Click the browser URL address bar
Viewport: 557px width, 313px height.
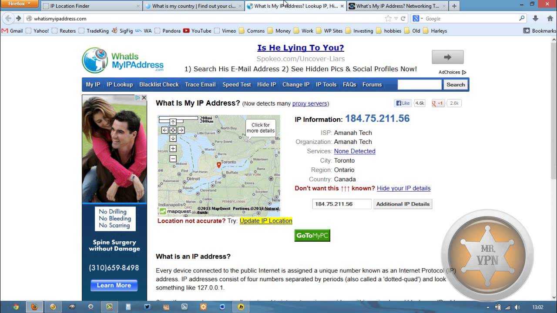[x=205, y=18]
